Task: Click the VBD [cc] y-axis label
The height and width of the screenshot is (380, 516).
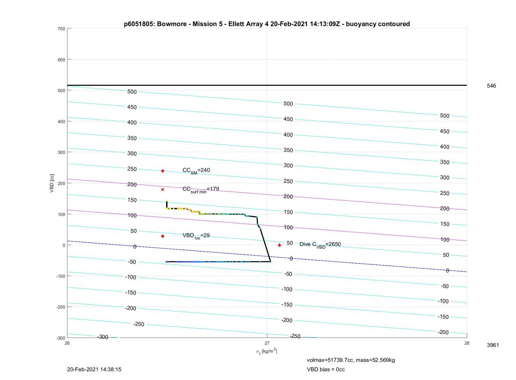Action: tap(52, 183)
